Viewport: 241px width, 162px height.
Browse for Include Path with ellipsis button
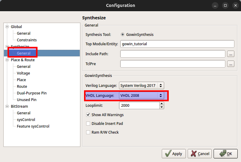[x=231, y=54]
